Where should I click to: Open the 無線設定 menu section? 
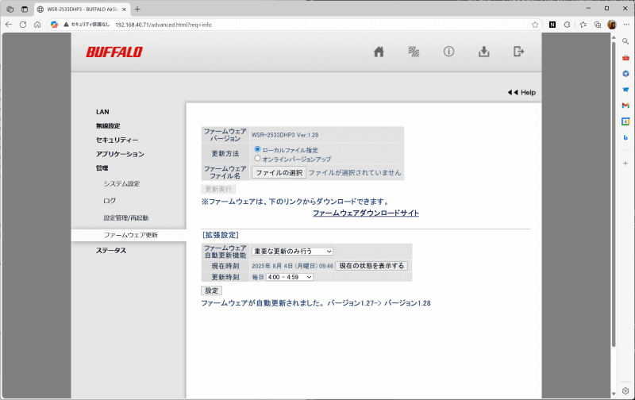point(108,126)
